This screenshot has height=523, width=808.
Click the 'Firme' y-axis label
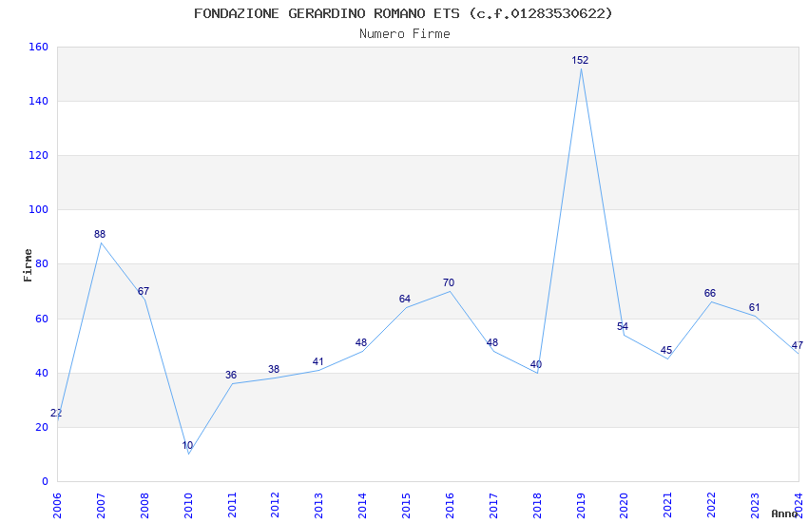pyautogui.click(x=28, y=265)
